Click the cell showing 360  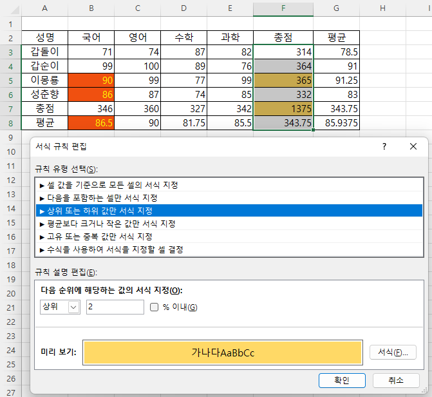(x=138, y=109)
